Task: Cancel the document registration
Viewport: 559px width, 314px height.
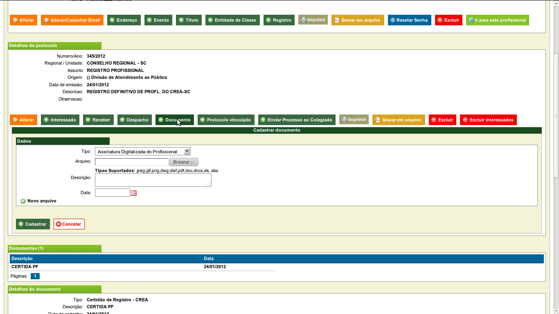Action: coord(69,224)
